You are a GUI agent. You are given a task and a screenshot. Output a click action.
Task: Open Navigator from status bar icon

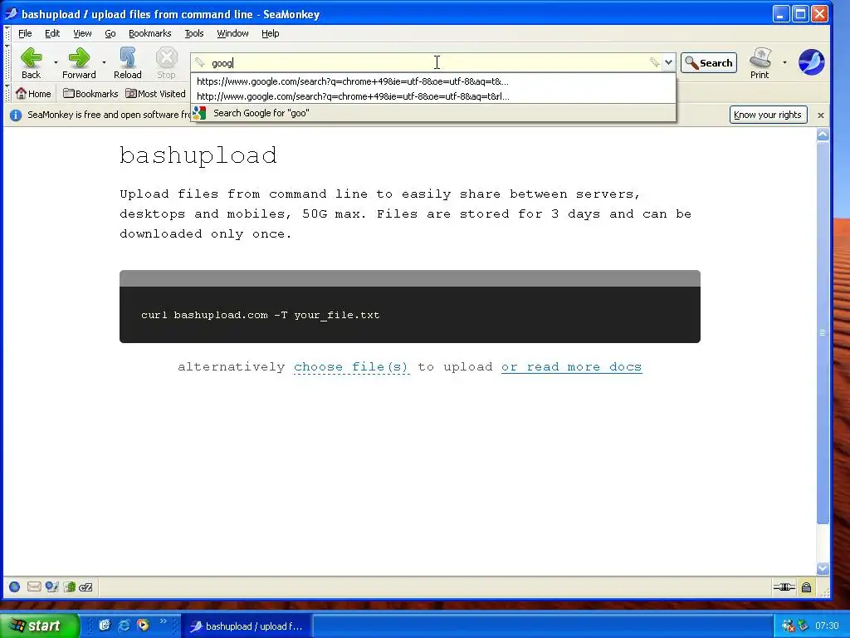point(15,586)
